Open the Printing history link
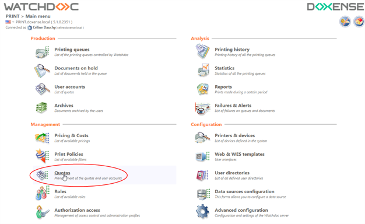Image resolution: width=365 pixels, height=224 pixels. pyautogui.click(x=232, y=50)
